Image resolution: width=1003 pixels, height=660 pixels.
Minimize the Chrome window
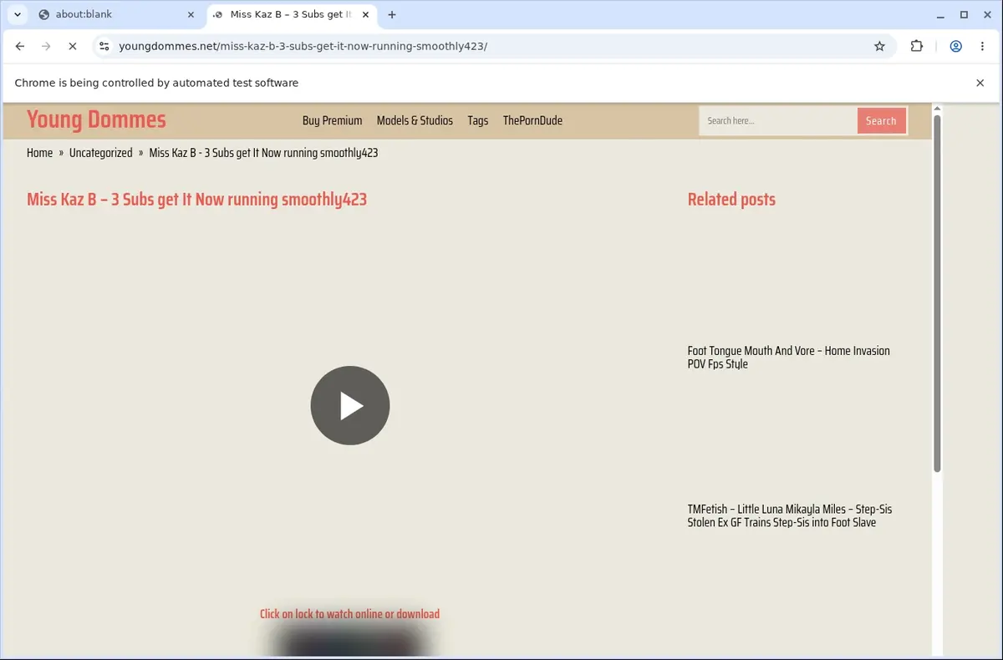point(940,14)
